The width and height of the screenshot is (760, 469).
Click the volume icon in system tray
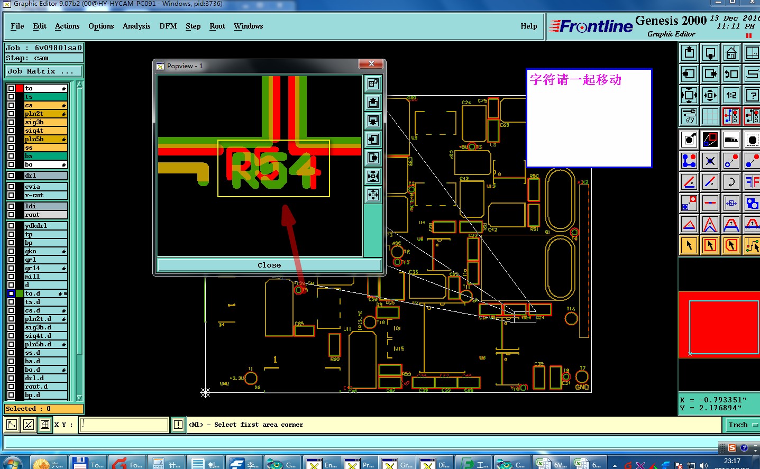(703, 465)
